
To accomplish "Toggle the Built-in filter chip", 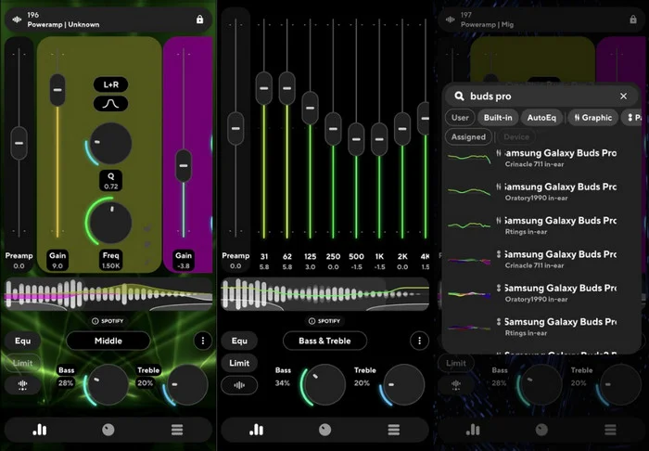I will (498, 118).
